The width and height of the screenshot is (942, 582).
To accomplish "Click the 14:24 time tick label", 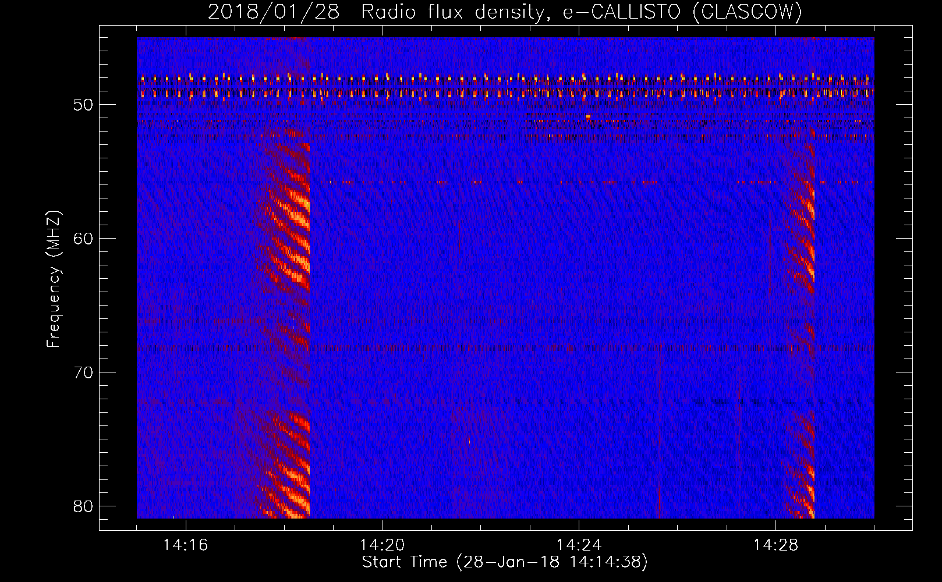I will 579,545.
